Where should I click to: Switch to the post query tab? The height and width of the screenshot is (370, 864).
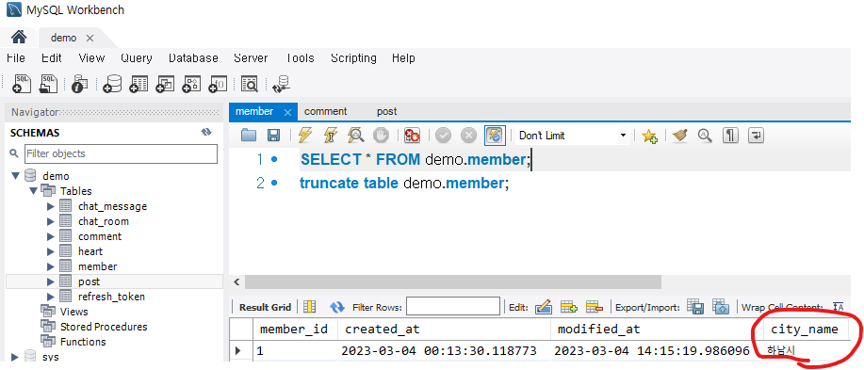pyautogui.click(x=387, y=111)
